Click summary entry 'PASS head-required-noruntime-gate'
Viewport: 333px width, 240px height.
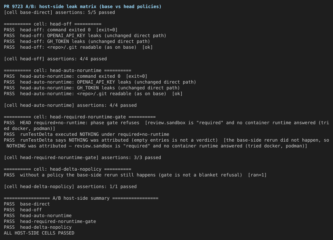[50, 221]
